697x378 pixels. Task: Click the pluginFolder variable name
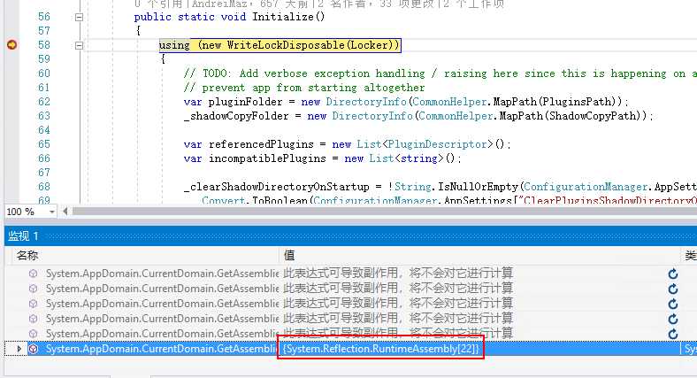coord(245,102)
